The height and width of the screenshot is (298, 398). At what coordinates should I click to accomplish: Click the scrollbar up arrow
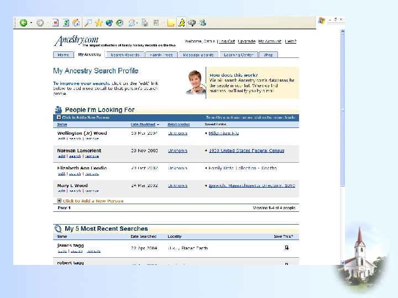tap(343, 31)
